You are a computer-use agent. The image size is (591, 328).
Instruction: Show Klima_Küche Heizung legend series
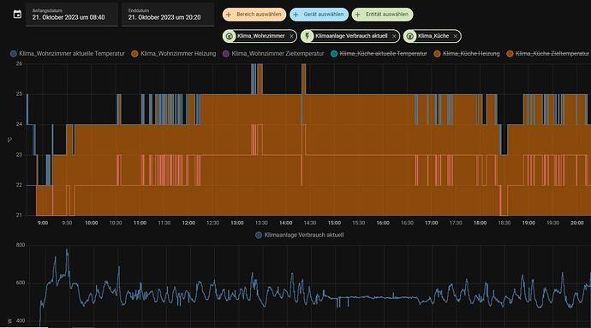tap(467, 54)
